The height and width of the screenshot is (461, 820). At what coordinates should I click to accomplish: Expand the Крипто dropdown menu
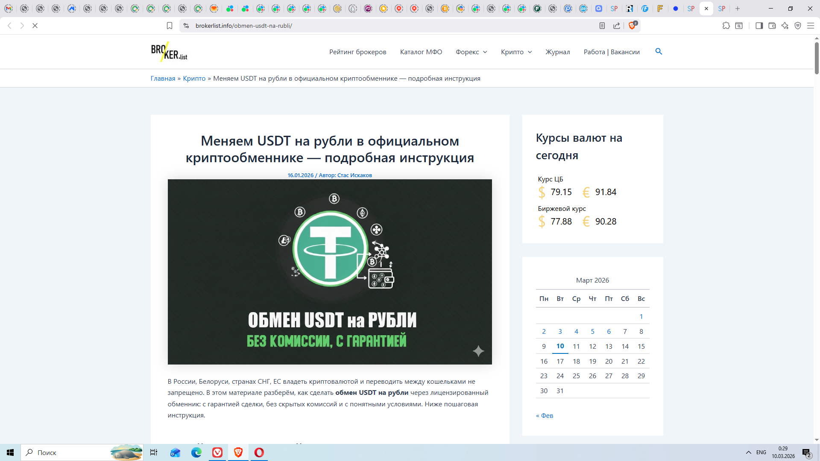point(516,52)
